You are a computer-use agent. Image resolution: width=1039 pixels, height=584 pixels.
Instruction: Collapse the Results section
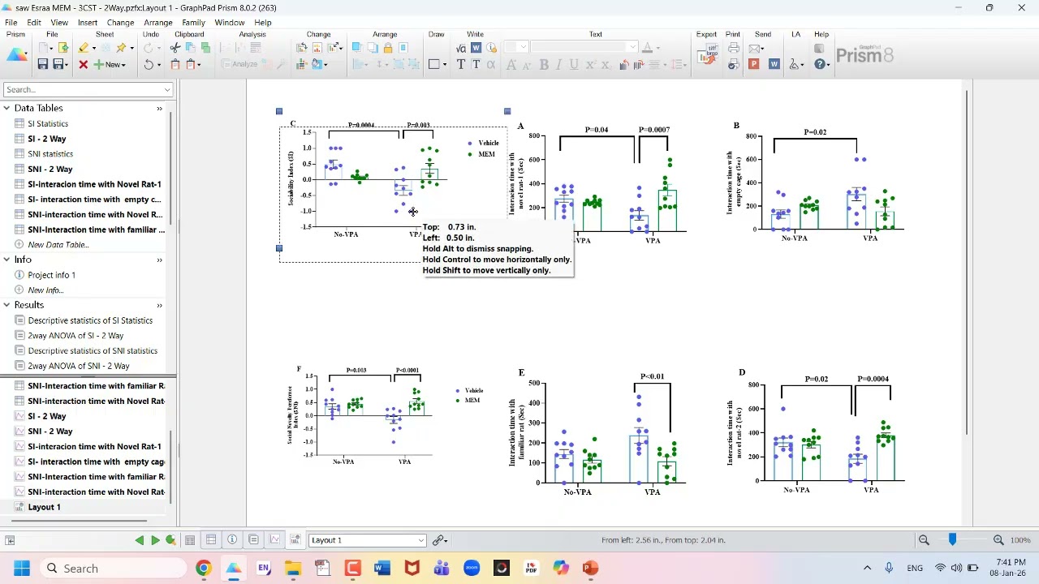[6, 305]
